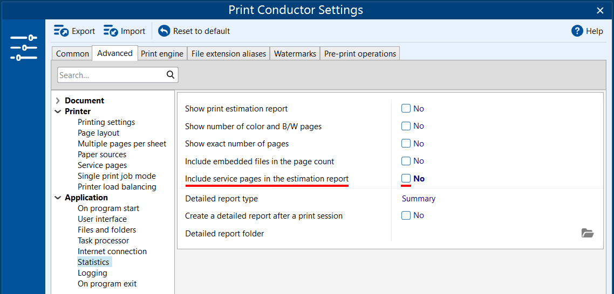614x294 pixels.
Task: Switch to the Print engine tab
Action: point(162,54)
